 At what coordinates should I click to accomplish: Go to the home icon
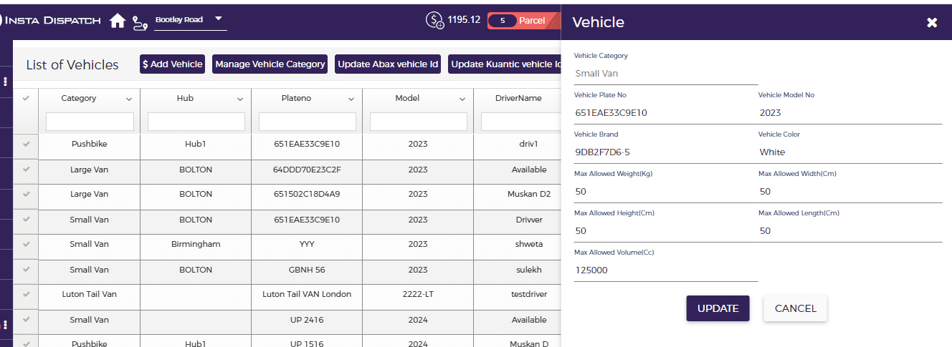[x=118, y=21]
